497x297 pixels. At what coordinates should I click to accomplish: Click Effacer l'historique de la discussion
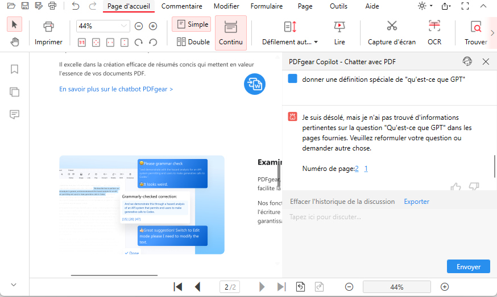(342, 202)
